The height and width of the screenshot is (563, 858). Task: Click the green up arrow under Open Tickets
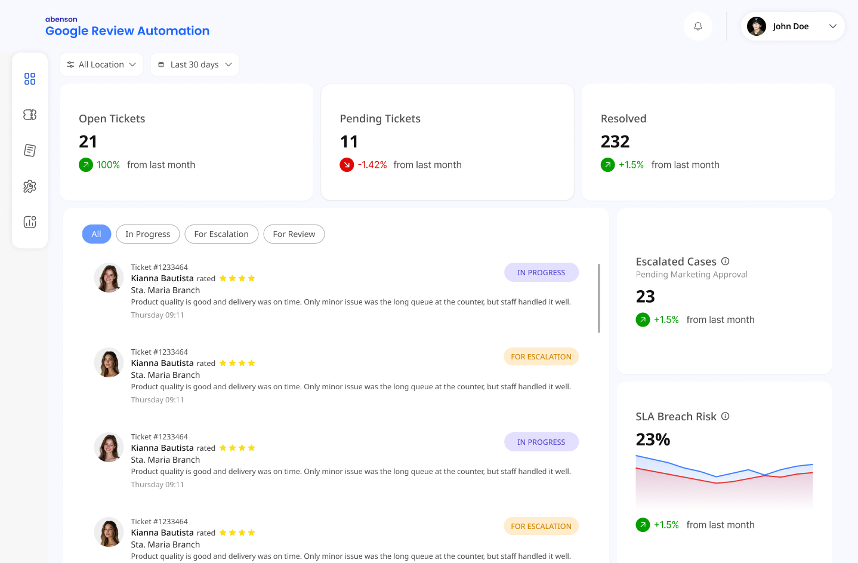click(x=86, y=165)
